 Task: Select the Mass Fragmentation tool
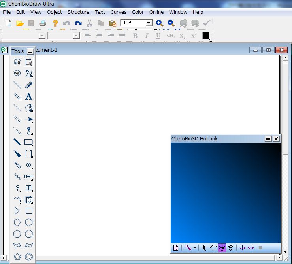29,73
